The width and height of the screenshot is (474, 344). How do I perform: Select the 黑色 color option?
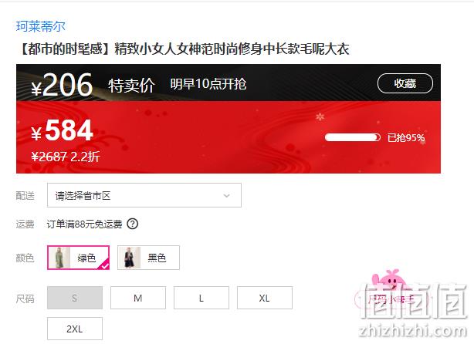[x=148, y=258]
